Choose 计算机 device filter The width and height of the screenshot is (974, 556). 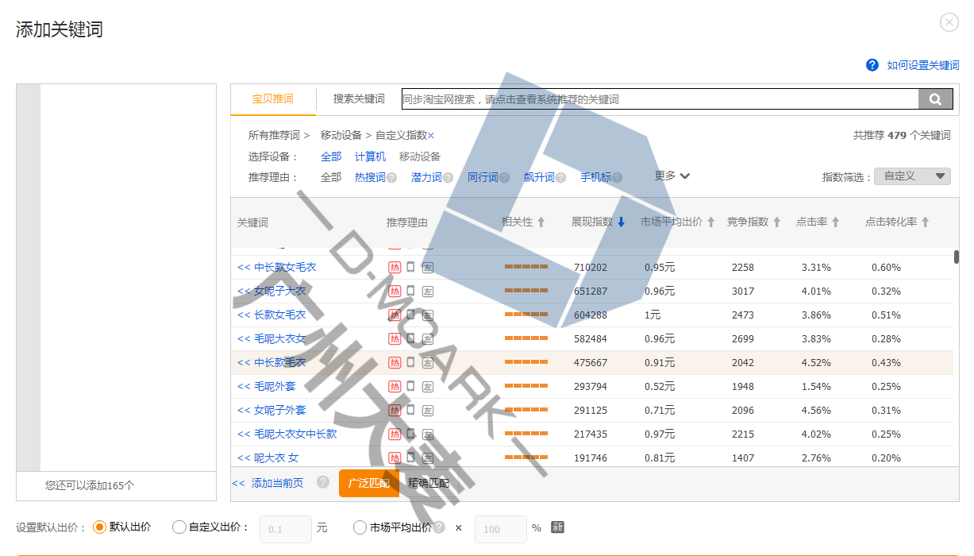tap(371, 156)
